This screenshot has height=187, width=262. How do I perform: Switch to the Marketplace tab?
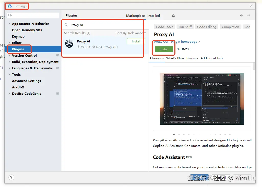pyautogui.click(x=135, y=15)
